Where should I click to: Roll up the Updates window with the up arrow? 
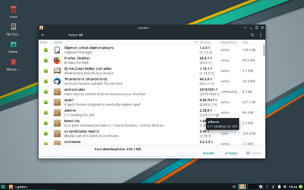point(245,28)
